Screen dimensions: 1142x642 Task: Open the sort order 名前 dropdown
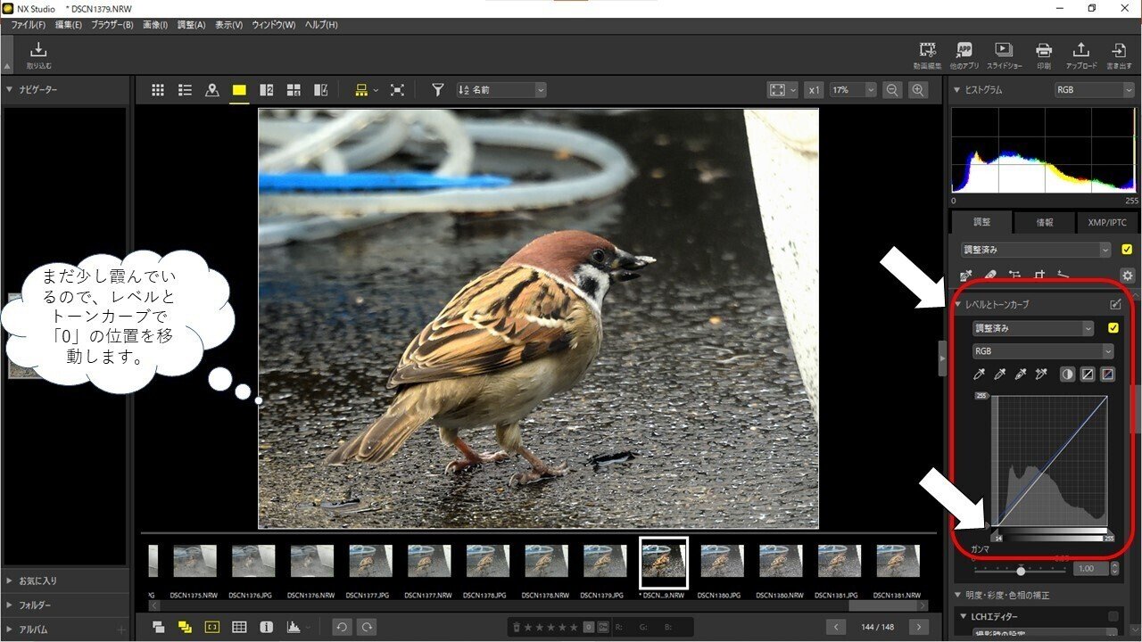pyautogui.click(x=501, y=90)
